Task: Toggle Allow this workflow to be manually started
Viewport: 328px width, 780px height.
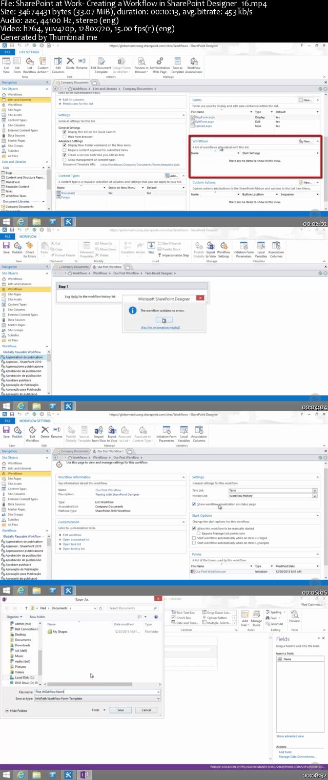Action: click(x=194, y=528)
